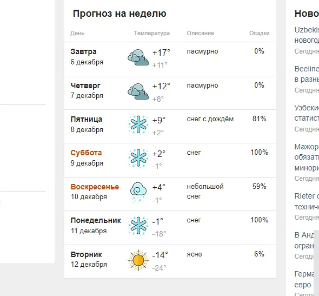Click the light snow cloud icon for Воскресенье
Screen dimensions: 319x296
tap(138, 192)
